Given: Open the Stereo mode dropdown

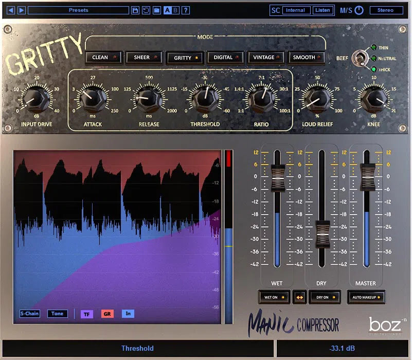Looking at the screenshot, I should [387, 10].
